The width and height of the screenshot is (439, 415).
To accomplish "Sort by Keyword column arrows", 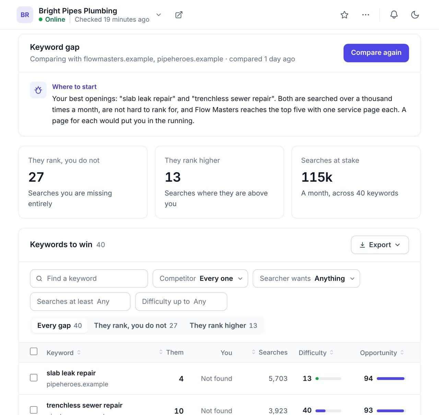I will pos(79,352).
